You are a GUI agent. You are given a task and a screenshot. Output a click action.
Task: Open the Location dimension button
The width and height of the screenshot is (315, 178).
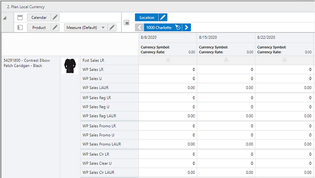(147, 17)
